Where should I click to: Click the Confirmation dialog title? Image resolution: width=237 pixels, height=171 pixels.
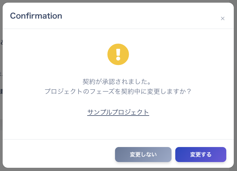tap(36, 16)
